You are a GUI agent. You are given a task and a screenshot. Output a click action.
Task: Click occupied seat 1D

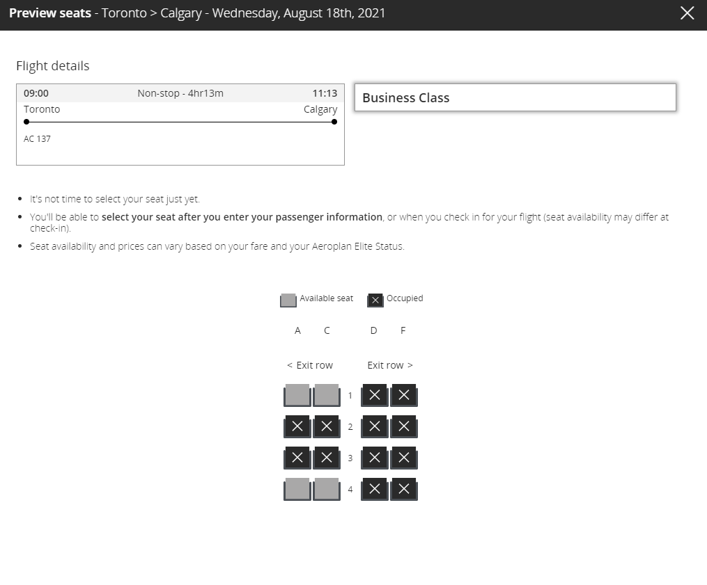375,395
